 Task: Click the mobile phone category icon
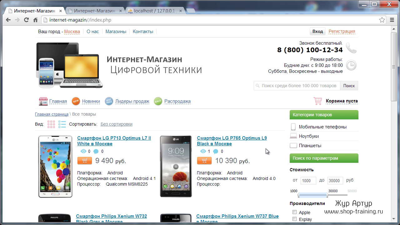coord(293,127)
